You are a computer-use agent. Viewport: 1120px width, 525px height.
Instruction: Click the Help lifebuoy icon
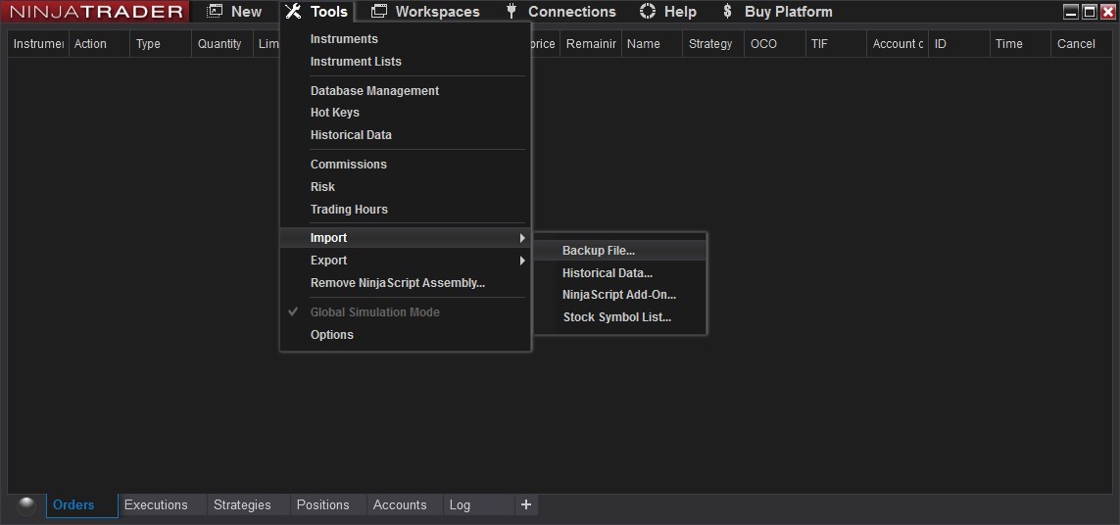648,12
